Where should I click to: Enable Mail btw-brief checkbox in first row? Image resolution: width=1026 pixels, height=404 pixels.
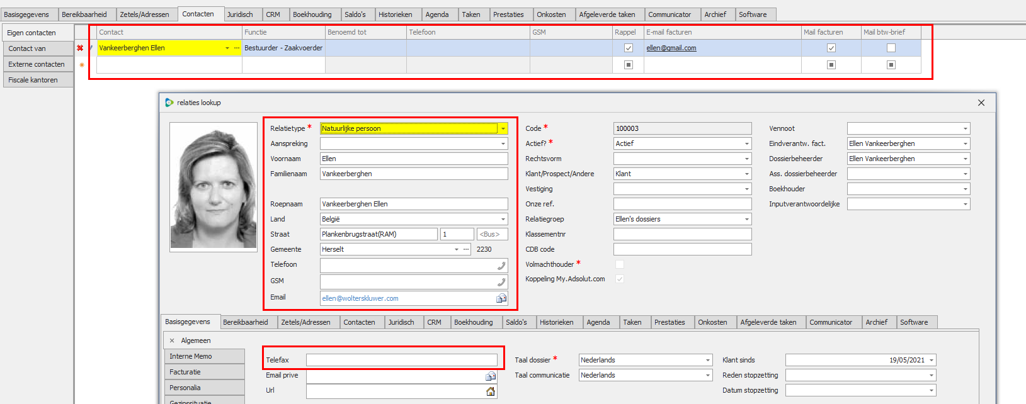[x=891, y=48]
